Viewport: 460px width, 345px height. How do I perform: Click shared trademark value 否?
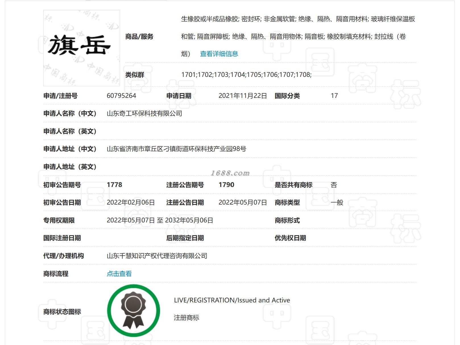tap(334, 185)
